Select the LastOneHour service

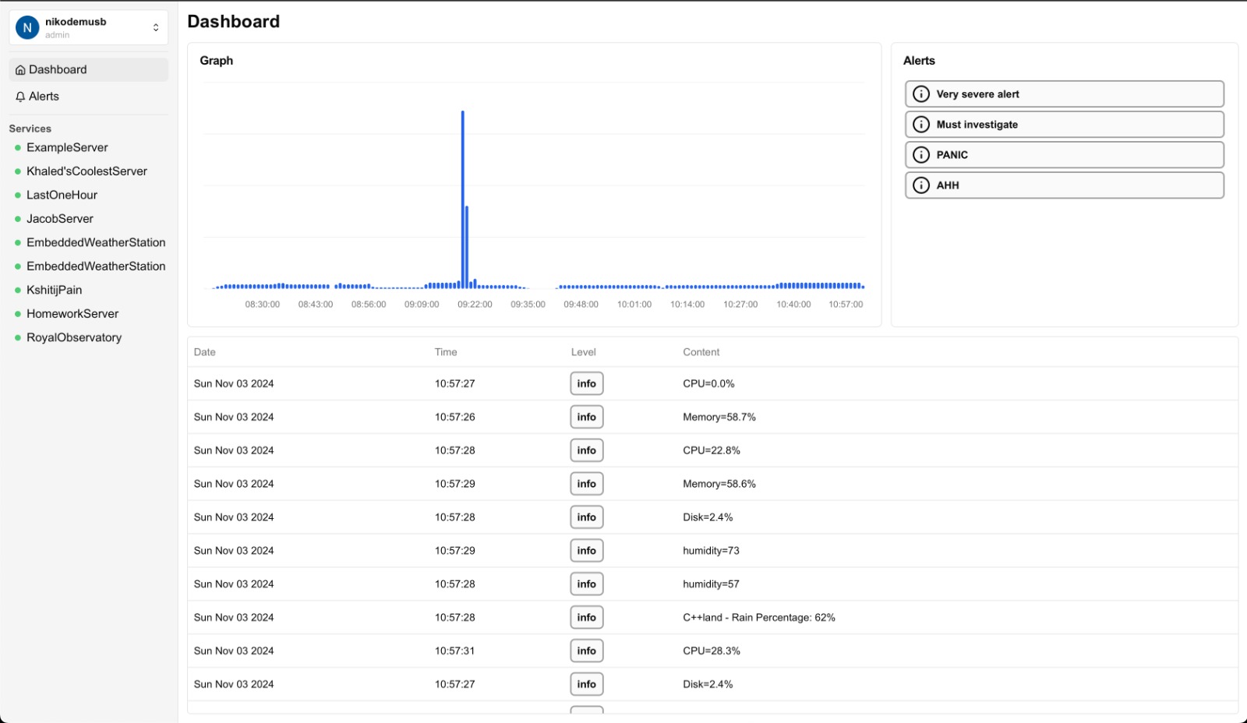62,195
